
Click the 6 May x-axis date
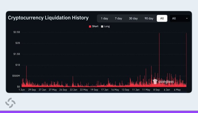click(177, 90)
